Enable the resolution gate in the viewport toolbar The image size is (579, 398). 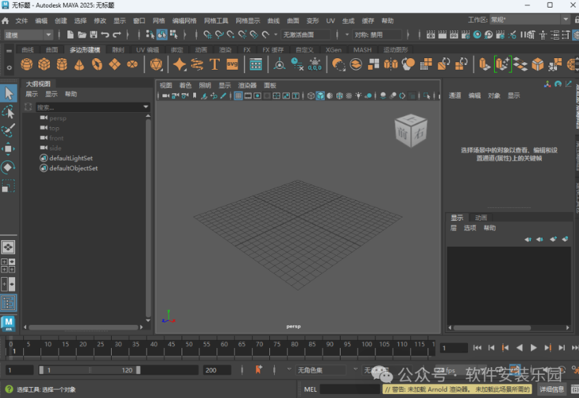(x=258, y=96)
